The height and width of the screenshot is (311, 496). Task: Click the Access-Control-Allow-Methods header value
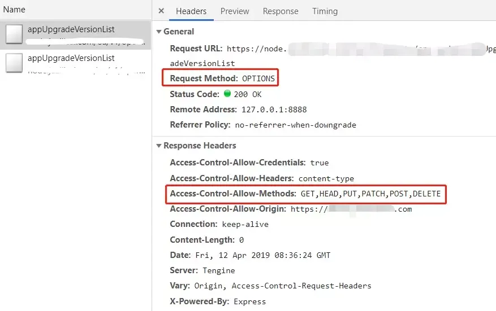[370, 194]
